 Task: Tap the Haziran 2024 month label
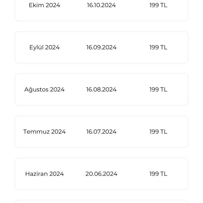click(x=44, y=174)
